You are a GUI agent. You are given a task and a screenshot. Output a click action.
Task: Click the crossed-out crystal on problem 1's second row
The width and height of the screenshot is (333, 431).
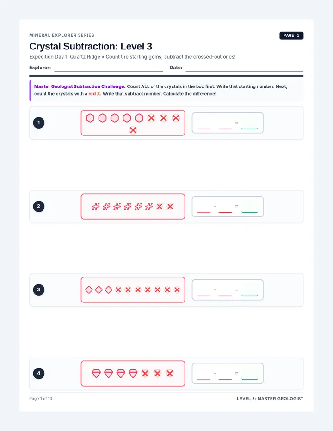[133, 130]
